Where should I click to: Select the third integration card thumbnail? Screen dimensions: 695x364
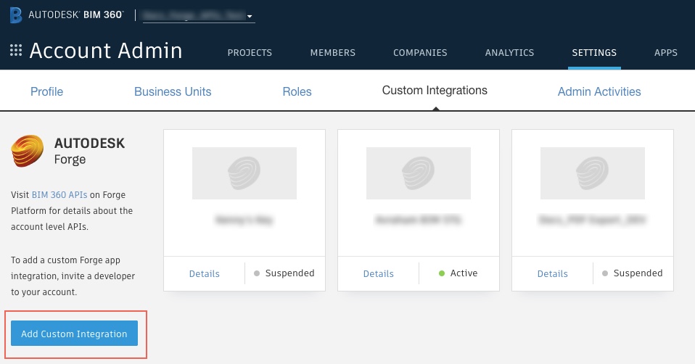592,173
